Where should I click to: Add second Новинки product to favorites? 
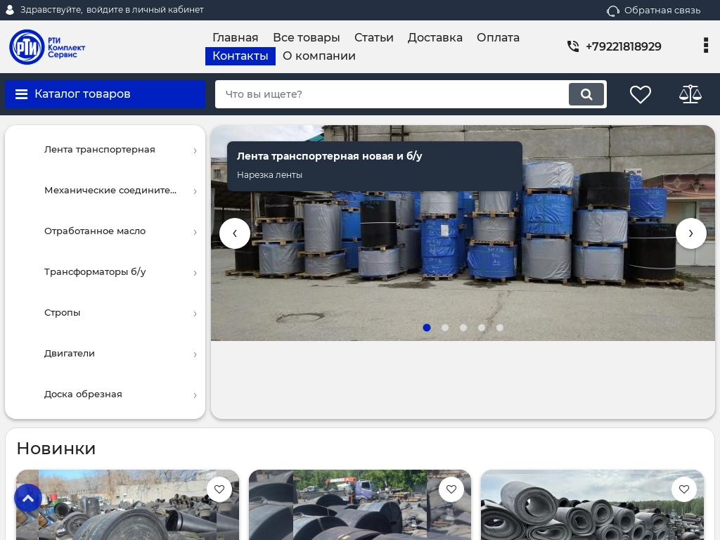451,489
